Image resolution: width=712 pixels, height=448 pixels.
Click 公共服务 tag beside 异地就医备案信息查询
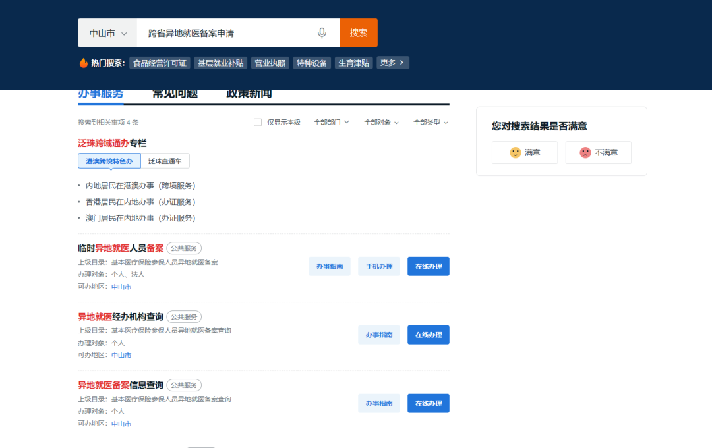tap(184, 385)
